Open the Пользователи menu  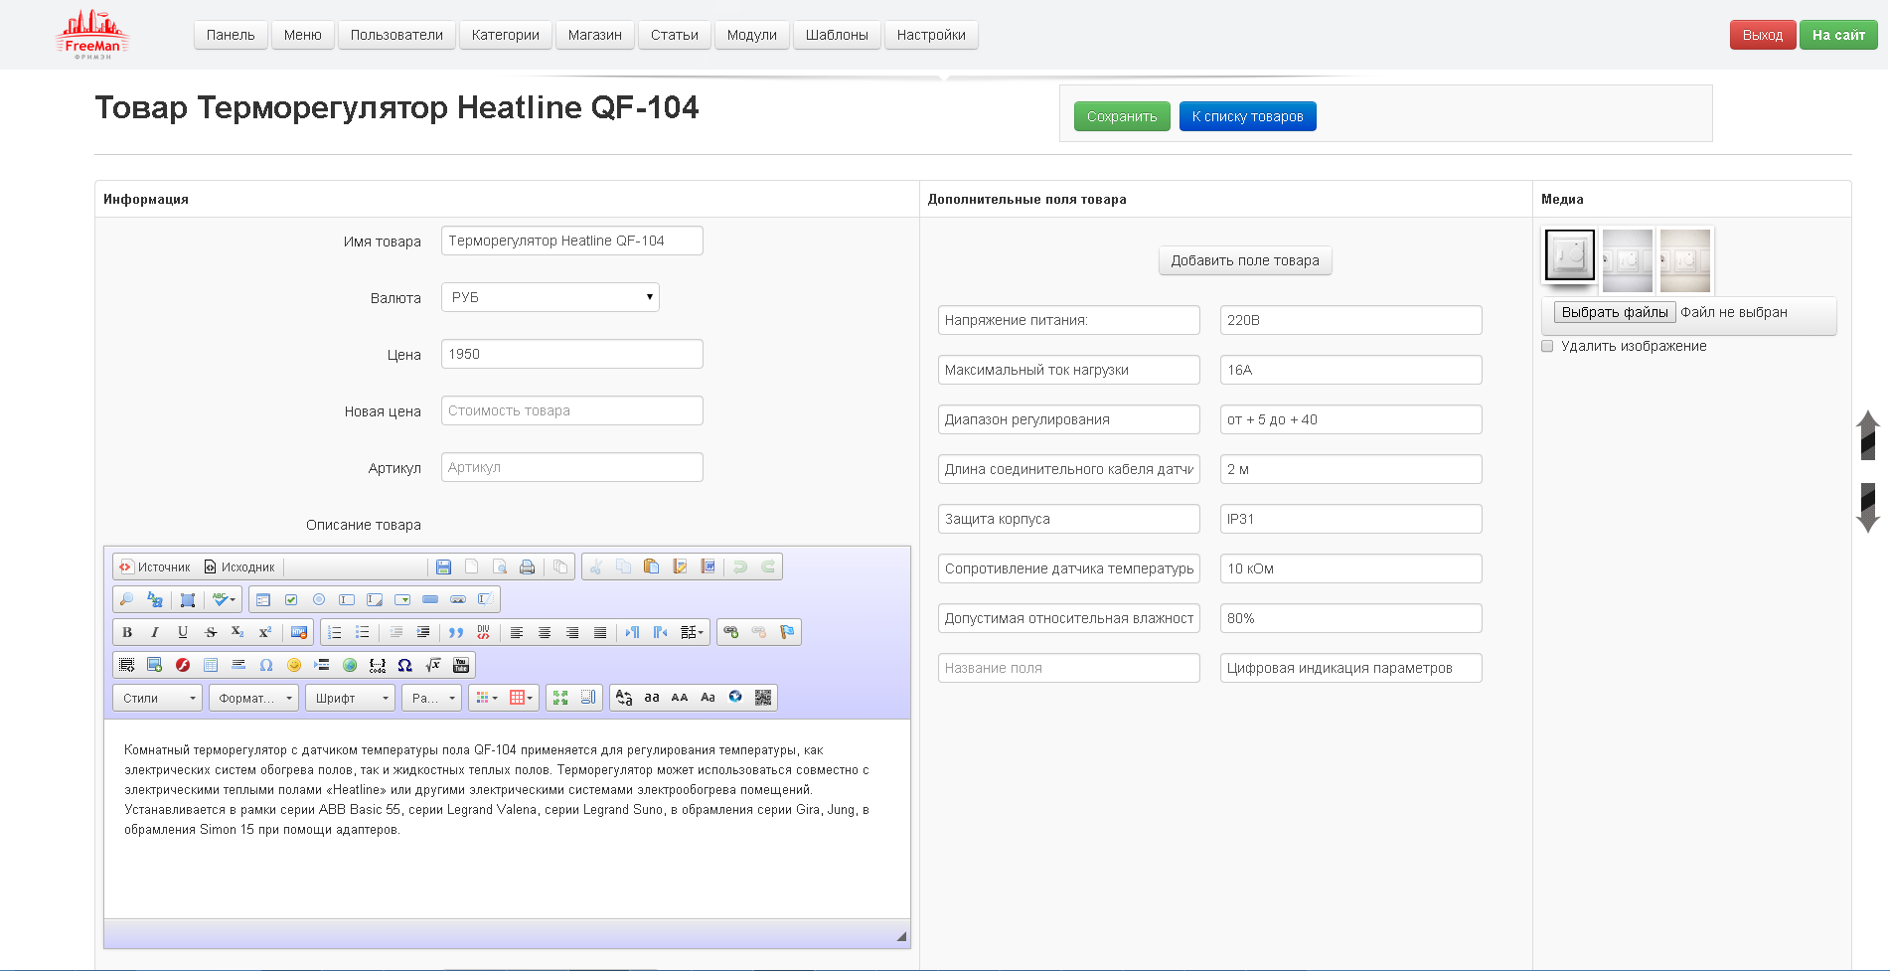[x=396, y=35]
